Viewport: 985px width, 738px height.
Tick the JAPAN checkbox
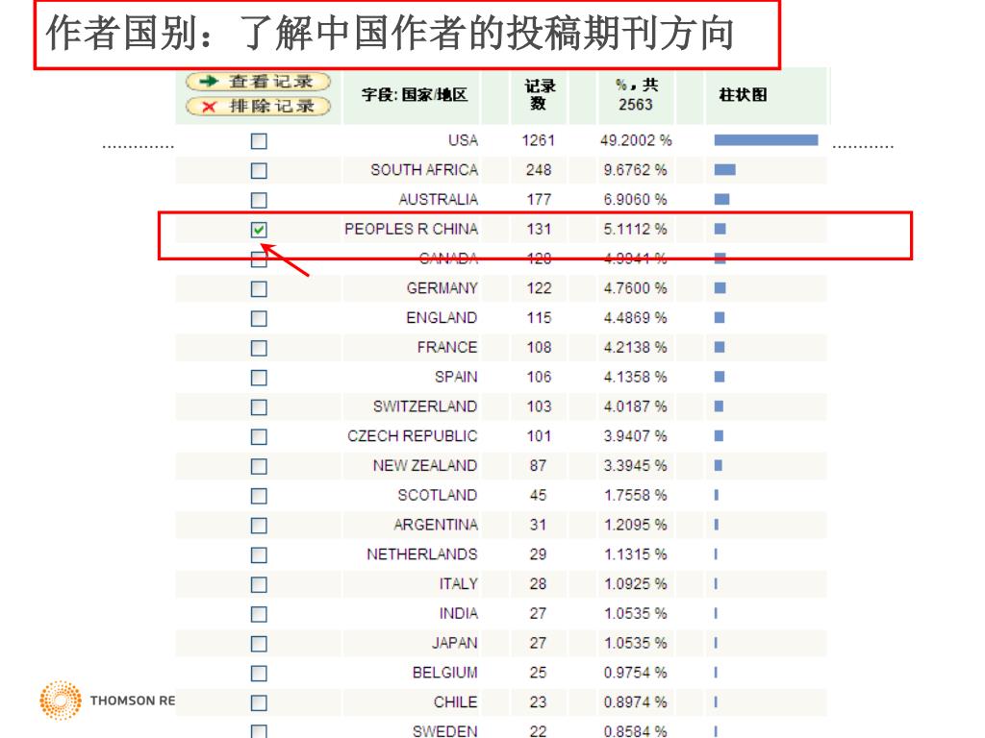(x=259, y=644)
